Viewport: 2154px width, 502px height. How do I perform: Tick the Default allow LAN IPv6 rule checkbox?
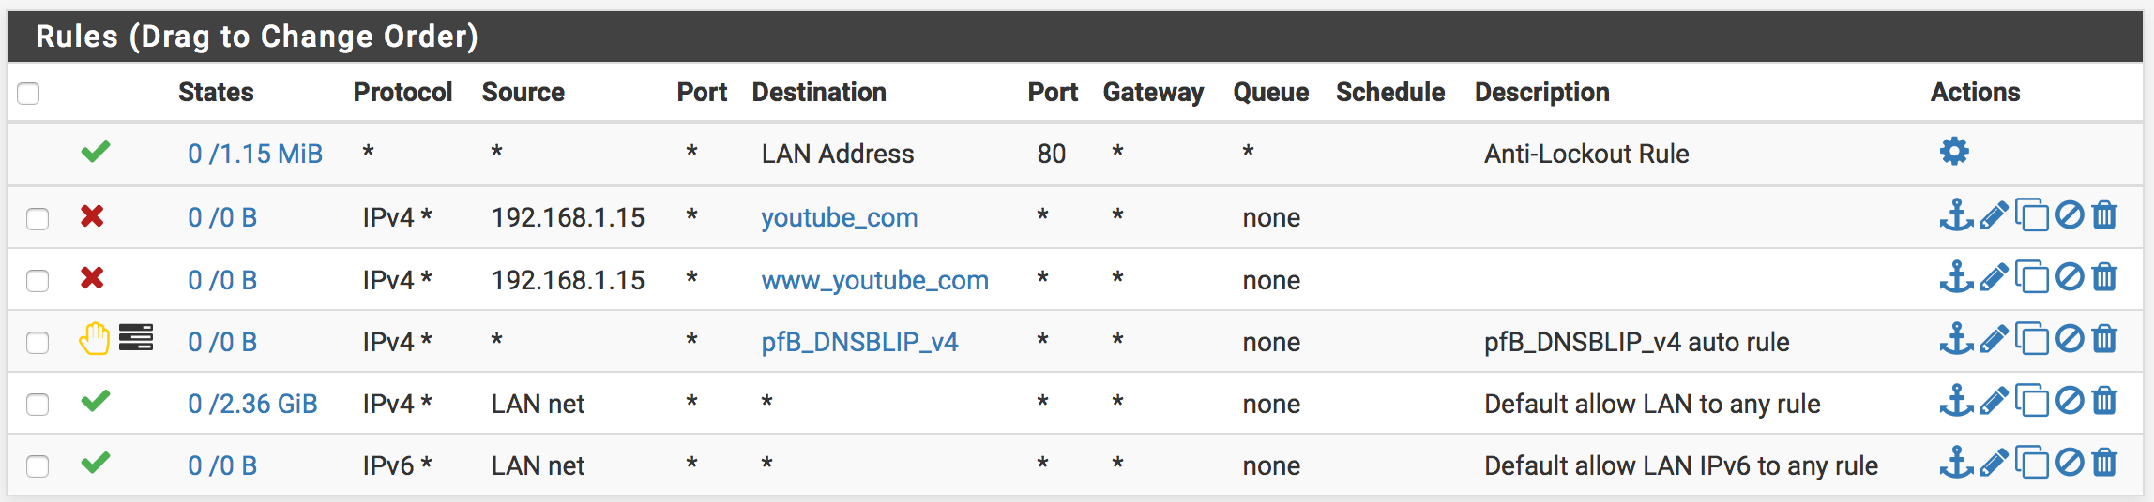38,466
